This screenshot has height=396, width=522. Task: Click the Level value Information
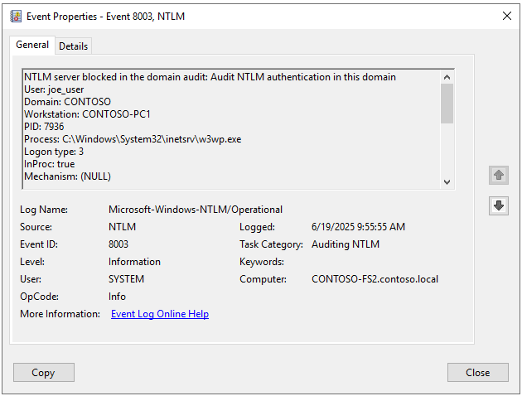[134, 262]
